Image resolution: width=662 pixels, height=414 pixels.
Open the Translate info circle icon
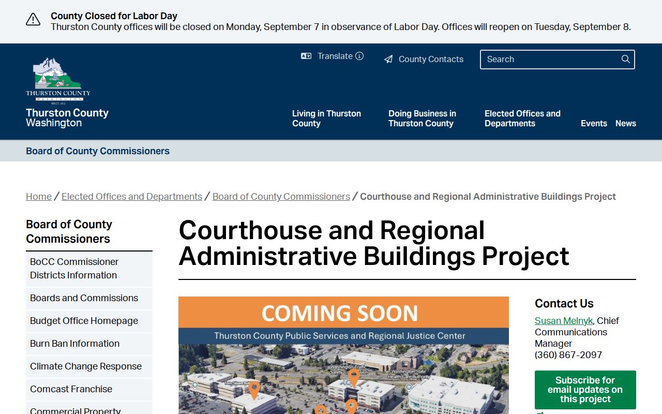tap(359, 56)
